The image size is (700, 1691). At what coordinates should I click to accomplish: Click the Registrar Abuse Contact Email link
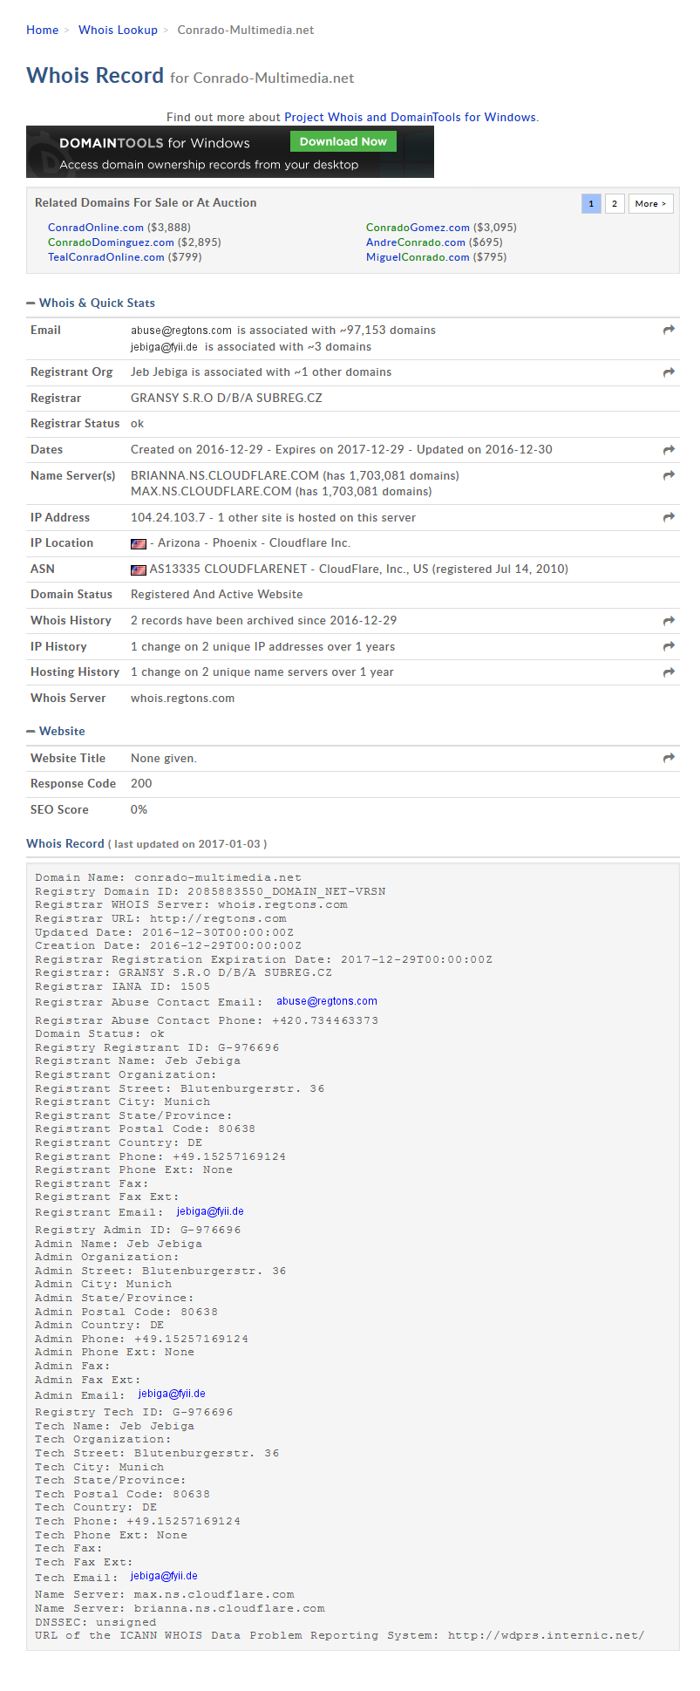(327, 1001)
